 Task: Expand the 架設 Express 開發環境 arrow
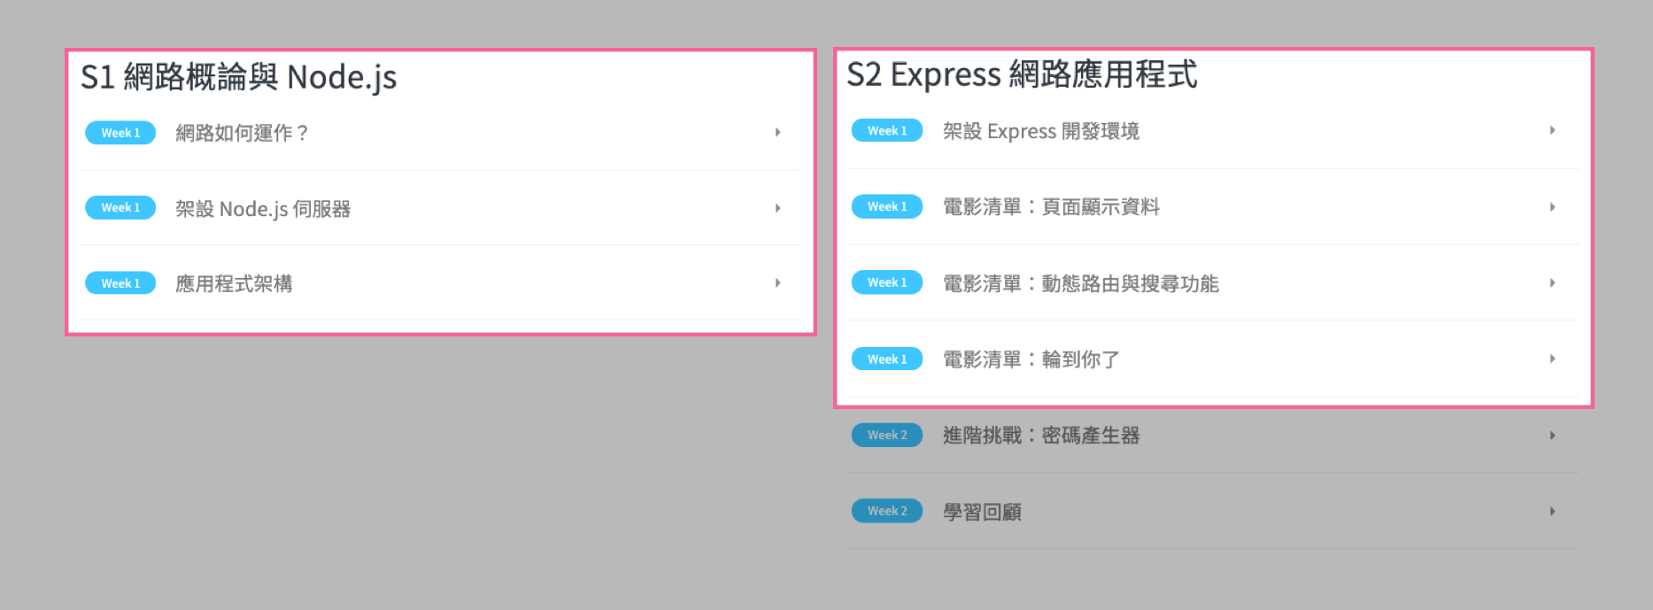tap(1552, 131)
